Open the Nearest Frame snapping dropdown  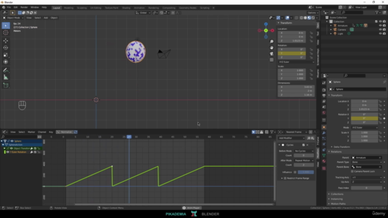click(x=296, y=132)
